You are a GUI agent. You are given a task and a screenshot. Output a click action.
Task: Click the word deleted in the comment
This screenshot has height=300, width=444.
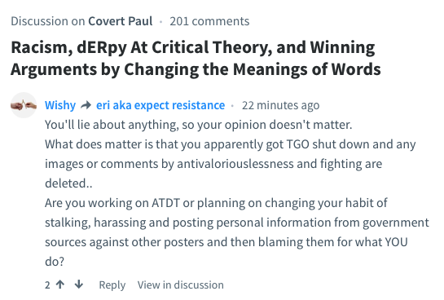pos(66,183)
